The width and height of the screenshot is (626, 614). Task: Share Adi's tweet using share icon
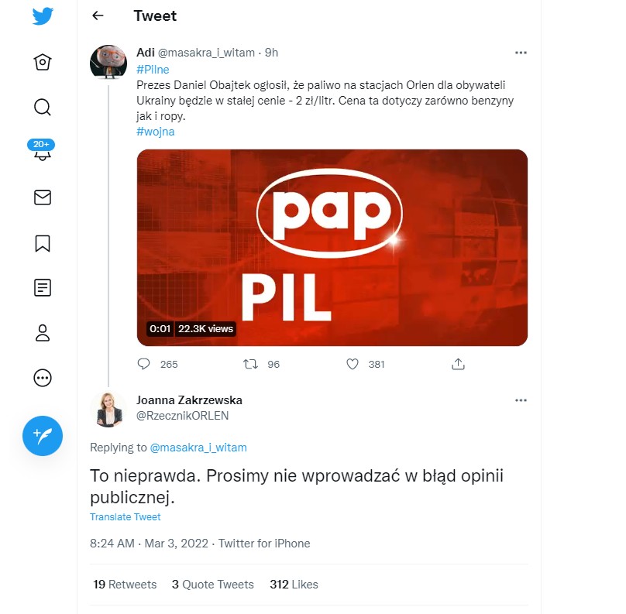[x=458, y=364]
